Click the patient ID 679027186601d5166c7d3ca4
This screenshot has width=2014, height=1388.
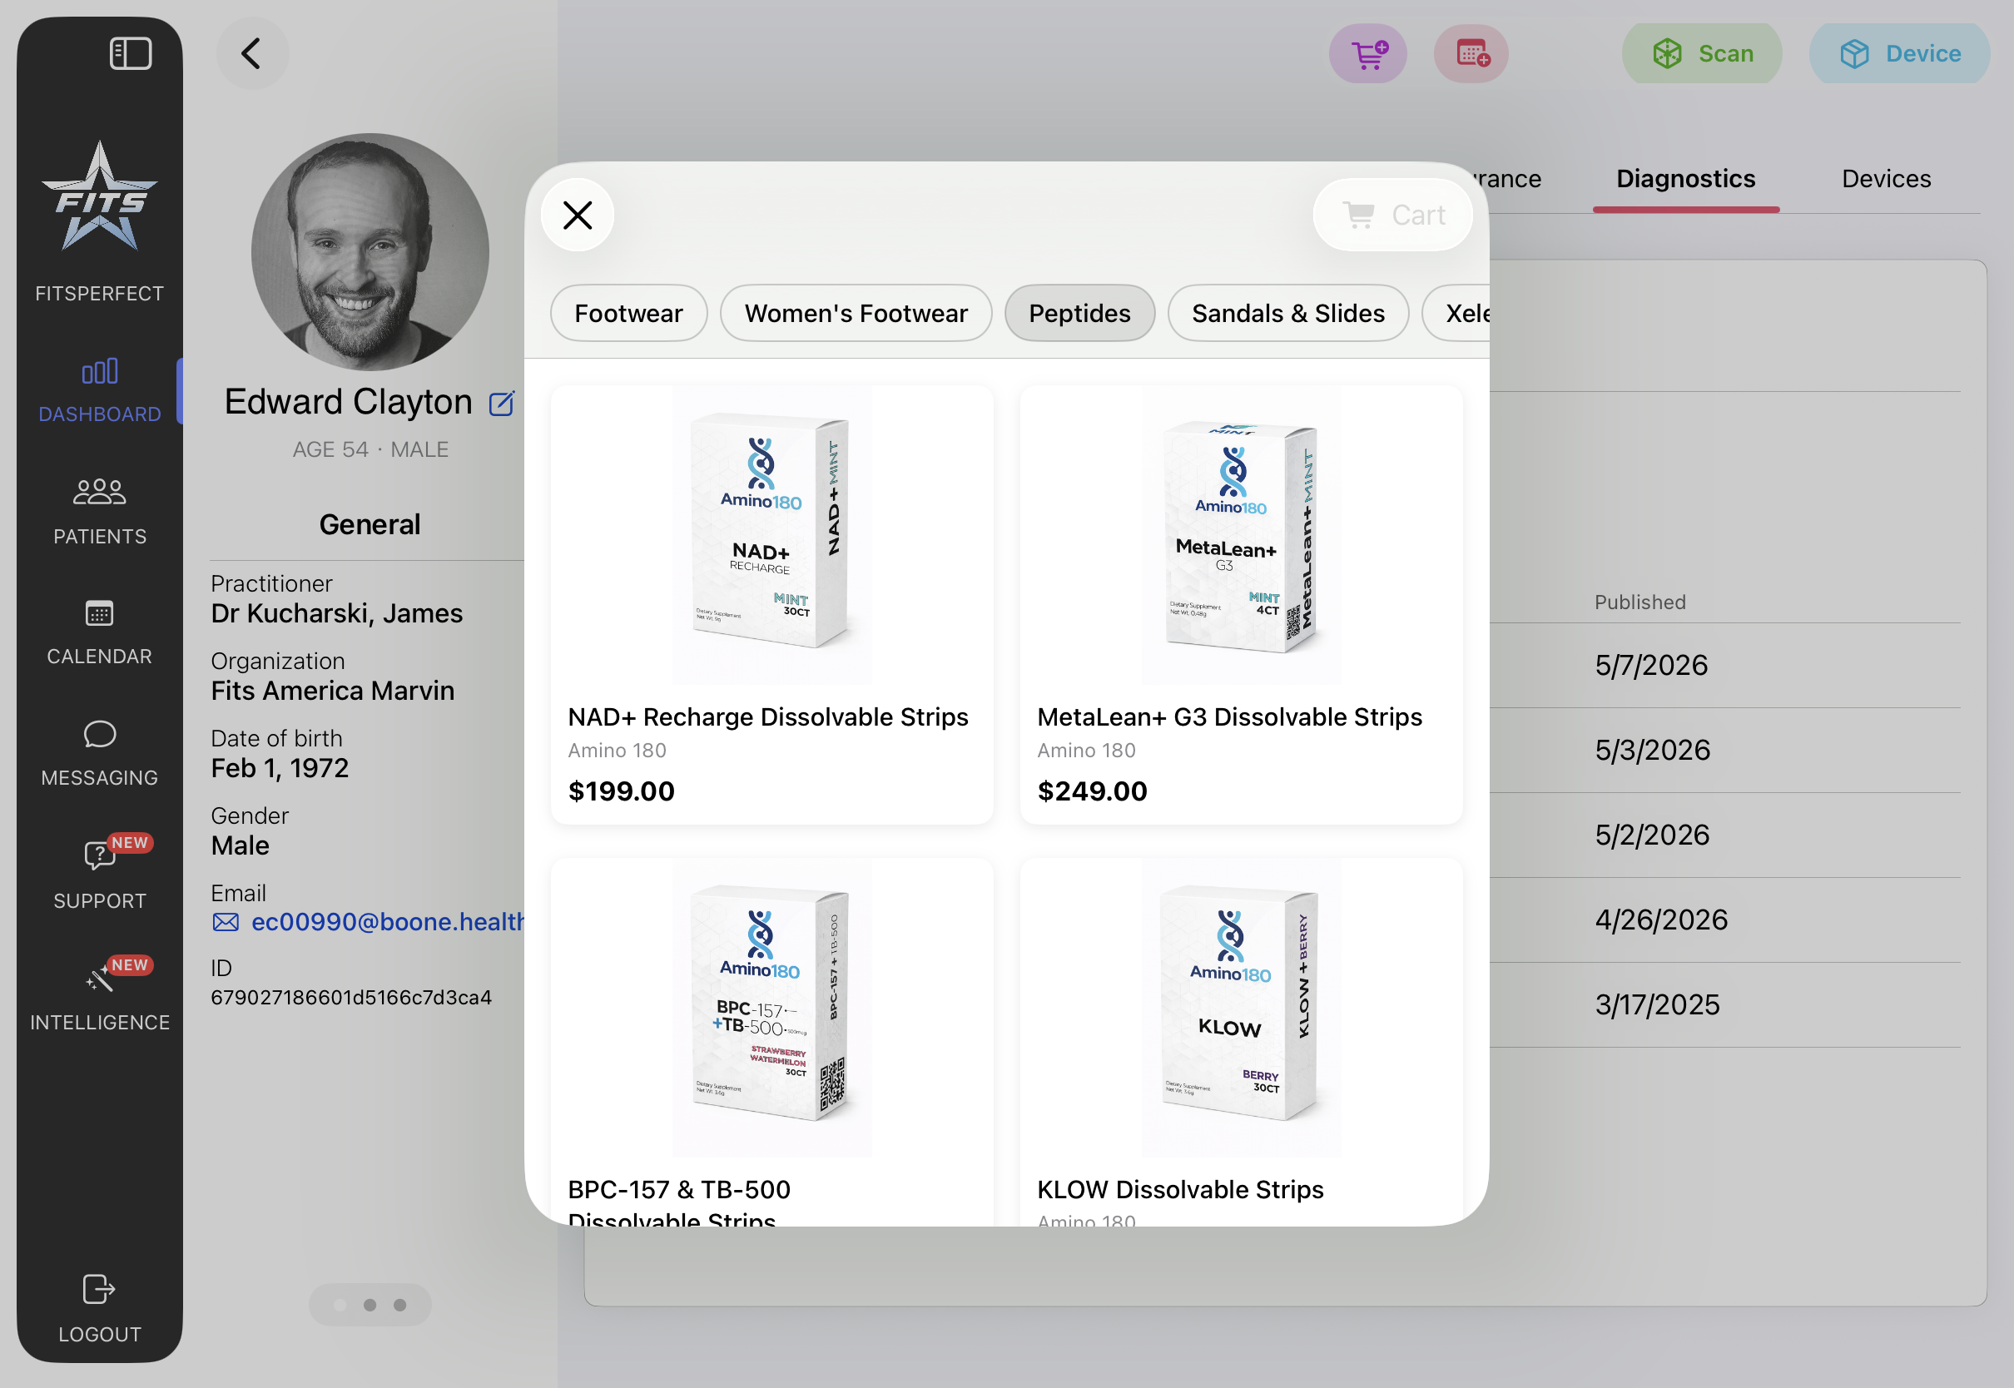pyautogui.click(x=350, y=998)
